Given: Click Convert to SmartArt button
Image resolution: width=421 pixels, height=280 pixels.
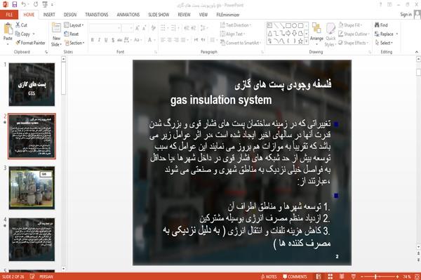Looking at the screenshot, I should (241, 43).
